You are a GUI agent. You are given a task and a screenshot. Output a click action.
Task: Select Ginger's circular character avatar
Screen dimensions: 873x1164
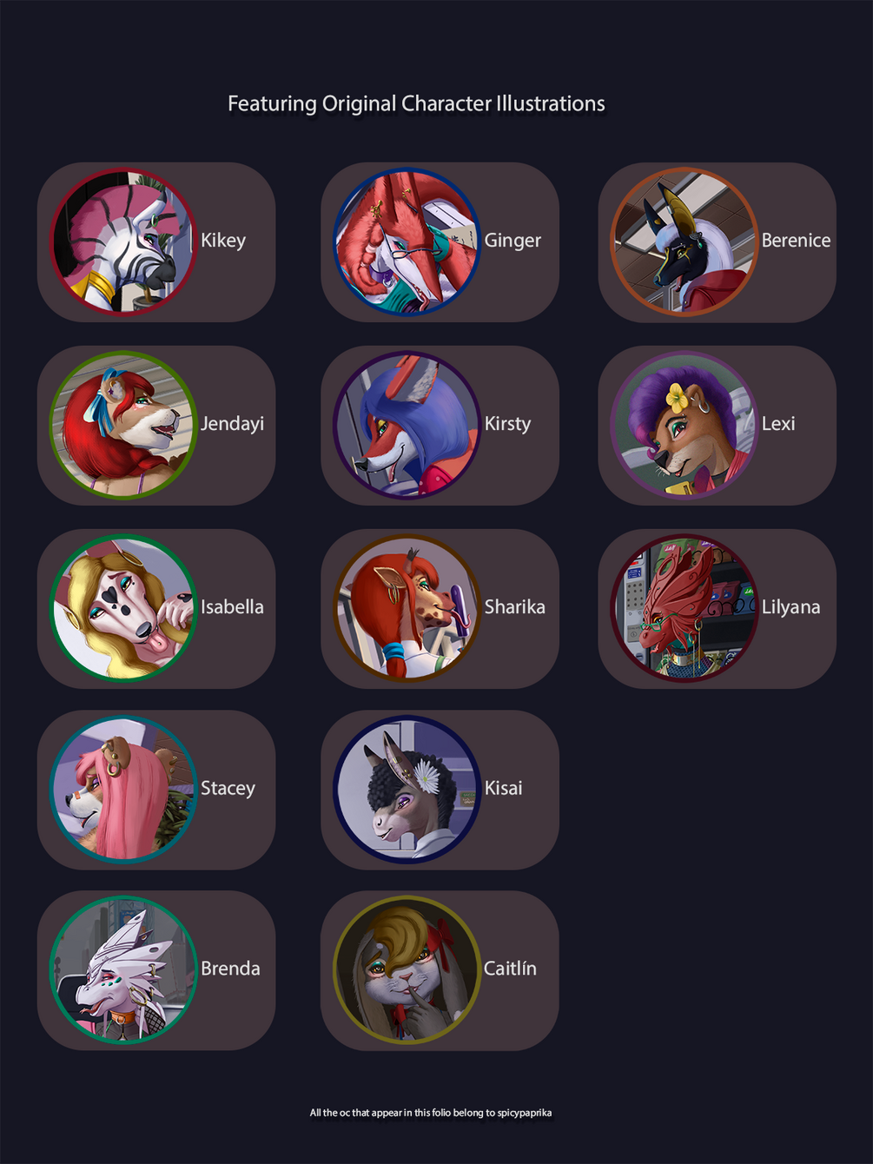coord(407,241)
